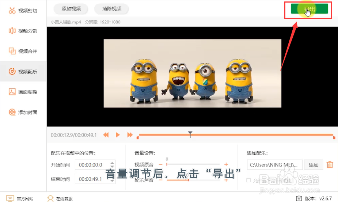Image resolution: width=338 pixels, height=202 pixels.
Task: Click the 添加 music button
Action: [x=314, y=165]
